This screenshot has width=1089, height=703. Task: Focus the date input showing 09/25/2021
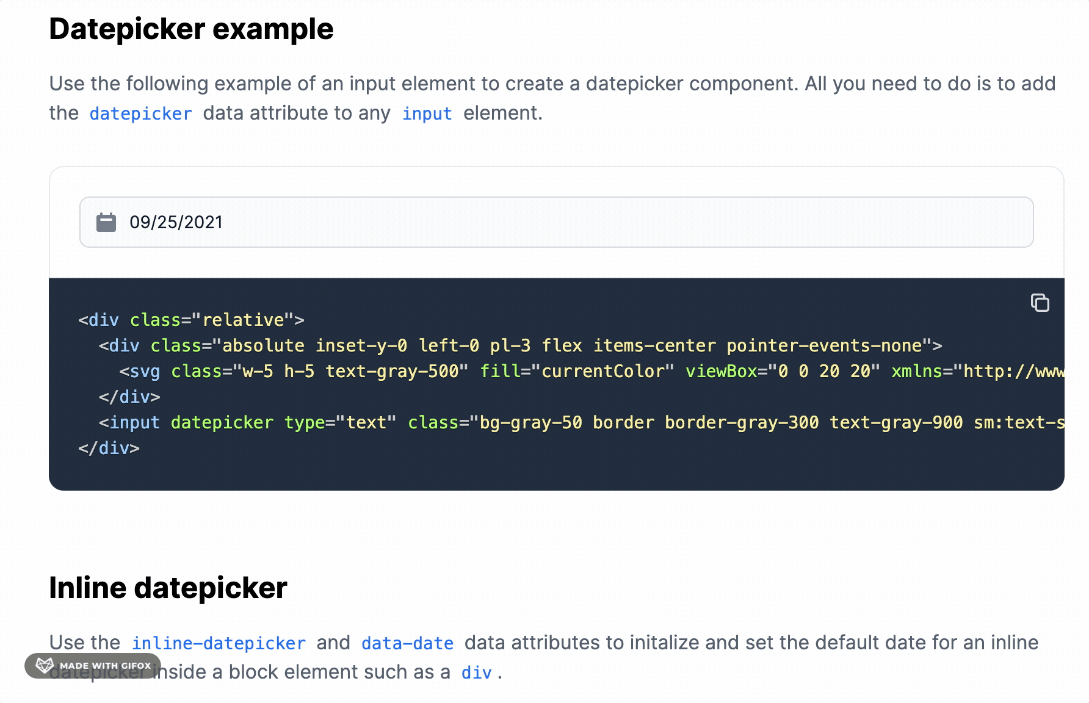(556, 222)
